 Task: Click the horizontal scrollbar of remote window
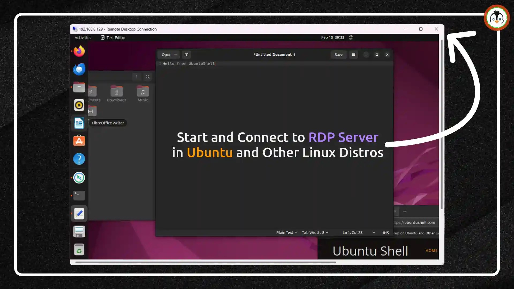pyautogui.click(x=205, y=262)
